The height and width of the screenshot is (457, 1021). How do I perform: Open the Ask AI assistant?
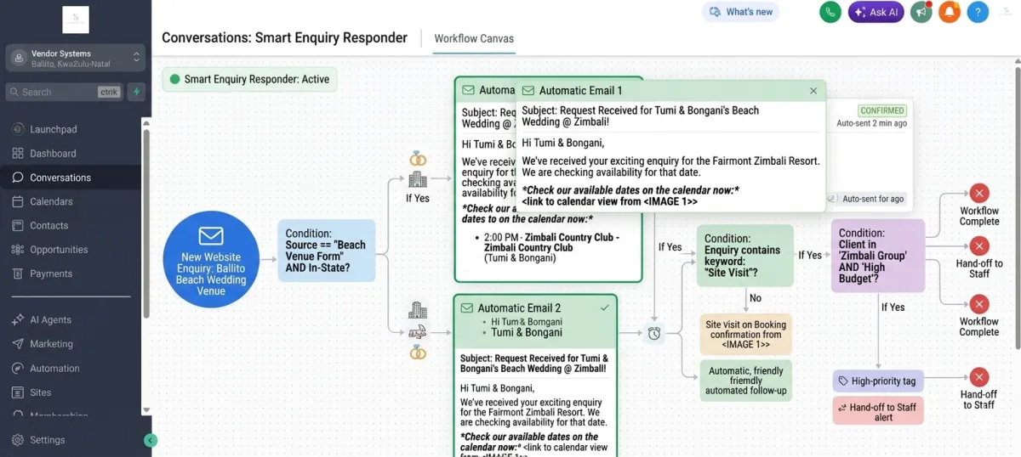pyautogui.click(x=876, y=12)
